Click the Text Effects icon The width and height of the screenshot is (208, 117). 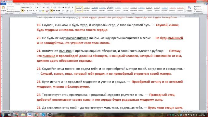pos(40,11)
